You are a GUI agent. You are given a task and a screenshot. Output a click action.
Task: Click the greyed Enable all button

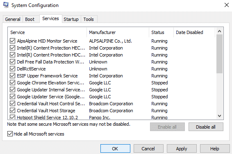point(167,127)
